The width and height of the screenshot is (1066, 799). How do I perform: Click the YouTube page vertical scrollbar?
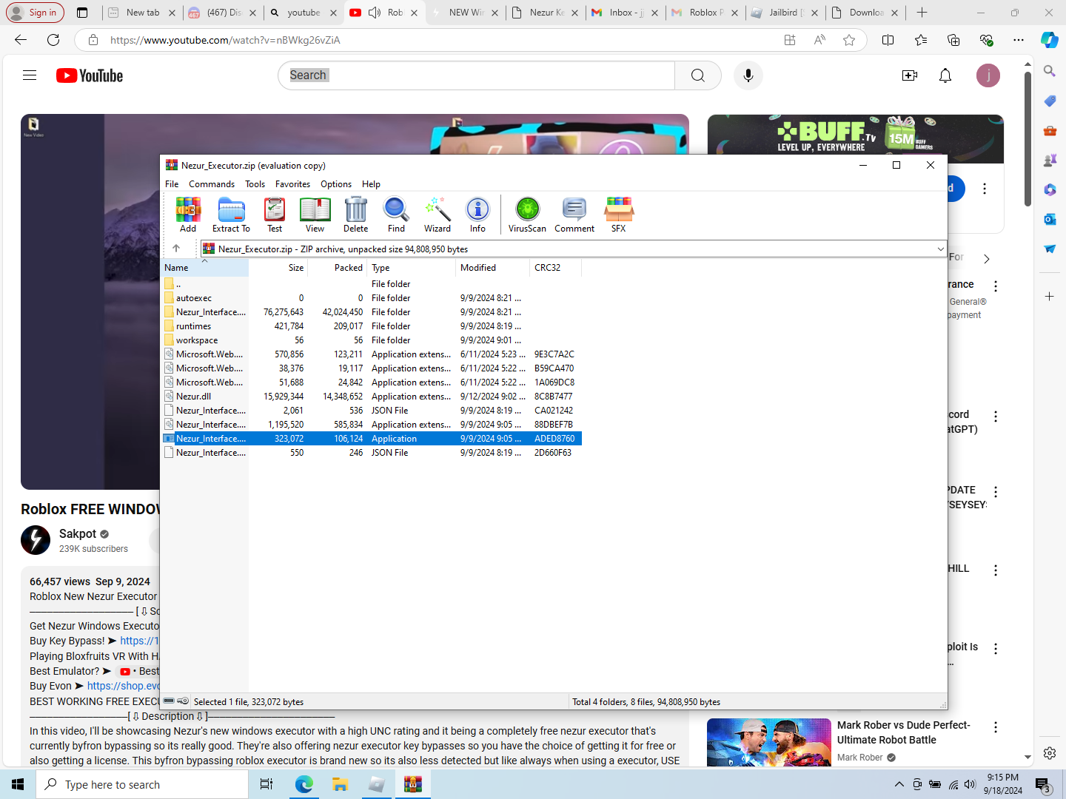click(1028, 141)
